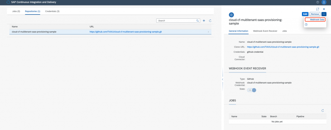This screenshot has width=331, height=130.
Task: Click the repository title heading in panel
Action: pyautogui.click(x=256, y=22)
